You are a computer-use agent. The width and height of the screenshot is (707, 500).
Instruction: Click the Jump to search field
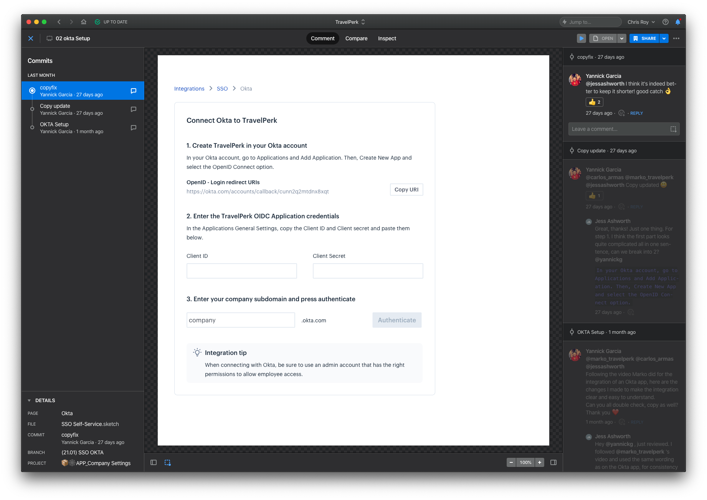click(x=590, y=22)
